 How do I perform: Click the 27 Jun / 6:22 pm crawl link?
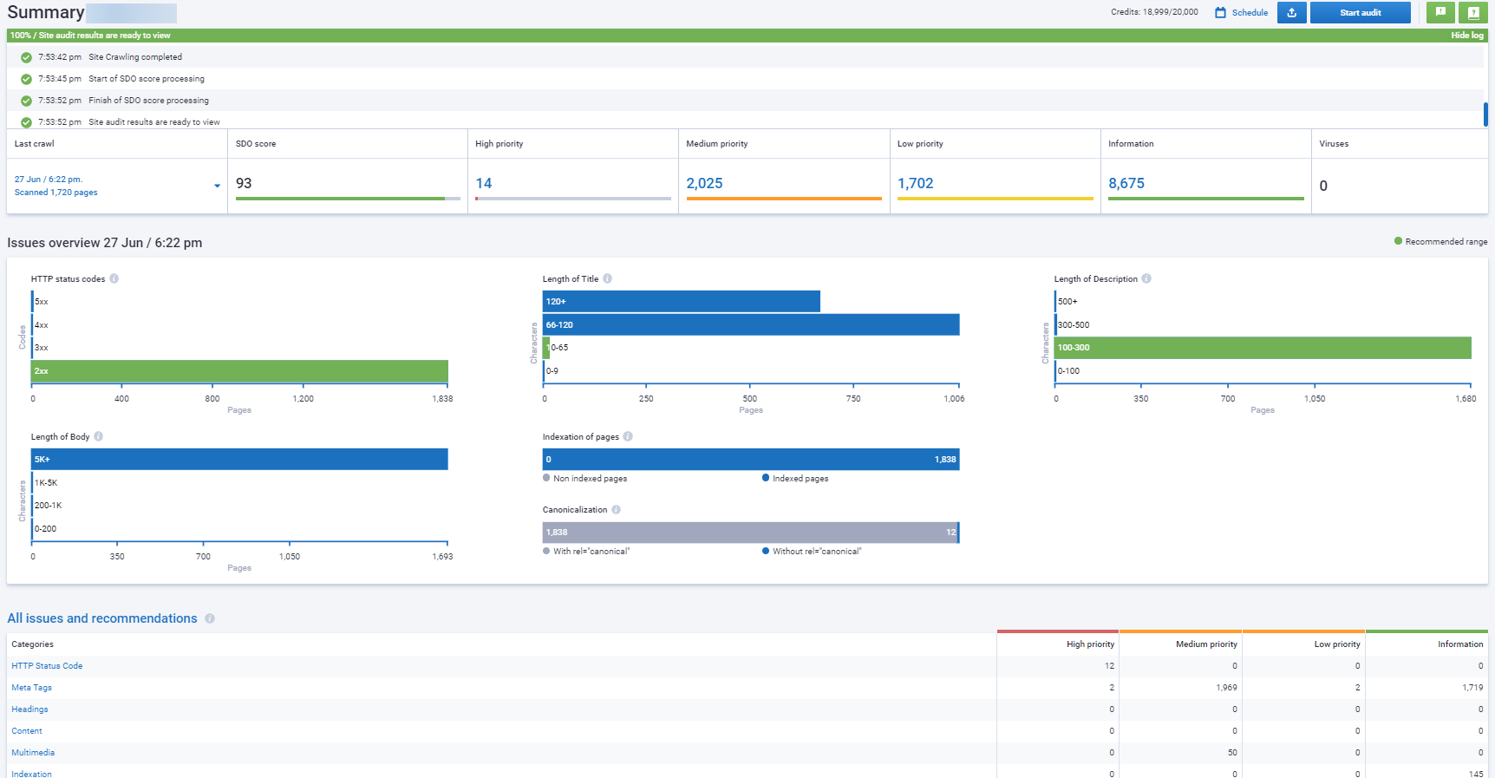[x=49, y=180]
